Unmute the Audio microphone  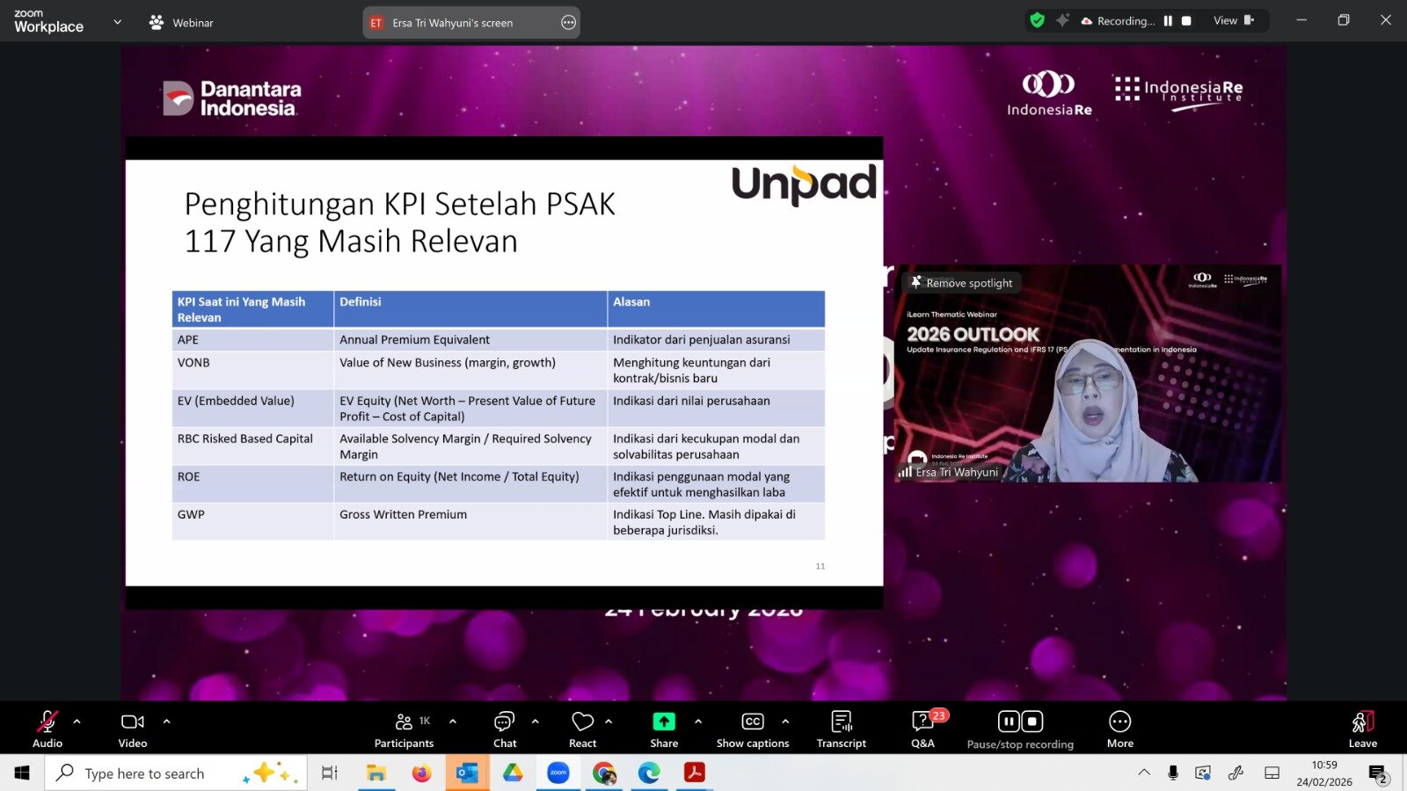pos(47,729)
